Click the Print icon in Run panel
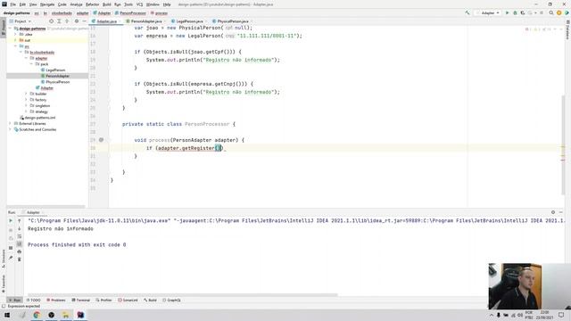The image size is (571, 321). (20, 251)
